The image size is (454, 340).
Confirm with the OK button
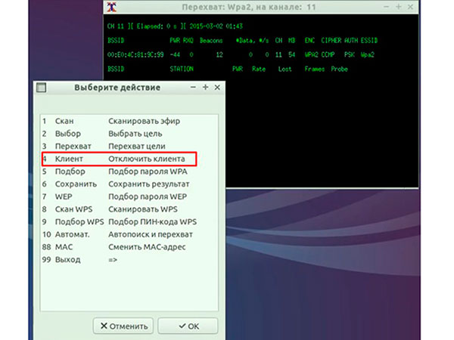tap(188, 326)
